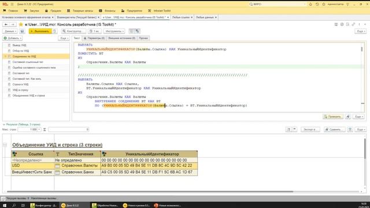This screenshot has width=370, height=208.
Task: Open the section Товарные запасы
Action: 80,10
